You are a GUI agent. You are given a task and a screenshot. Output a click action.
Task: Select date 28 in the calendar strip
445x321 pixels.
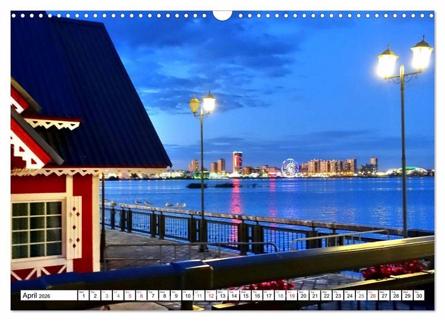pyautogui.click(x=396, y=295)
